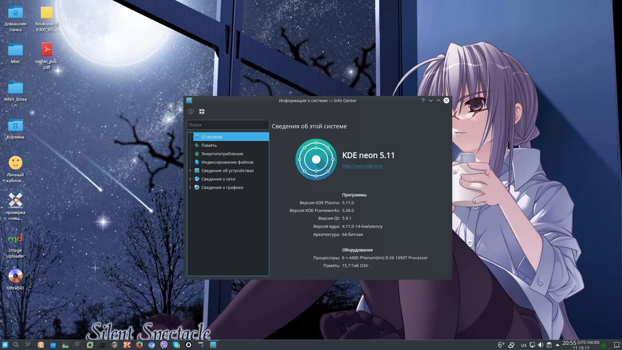
Task: Open tochki_pvb.pdf on the desktop
Action: point(47,56)
